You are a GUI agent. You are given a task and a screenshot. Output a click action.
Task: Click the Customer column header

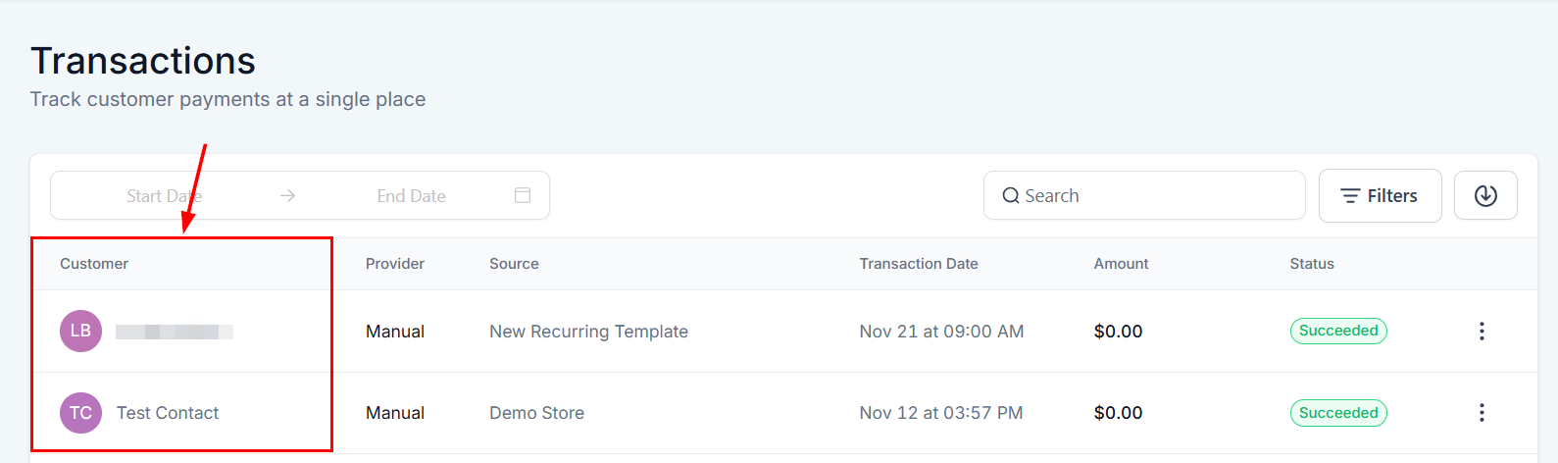pos(94,264)
